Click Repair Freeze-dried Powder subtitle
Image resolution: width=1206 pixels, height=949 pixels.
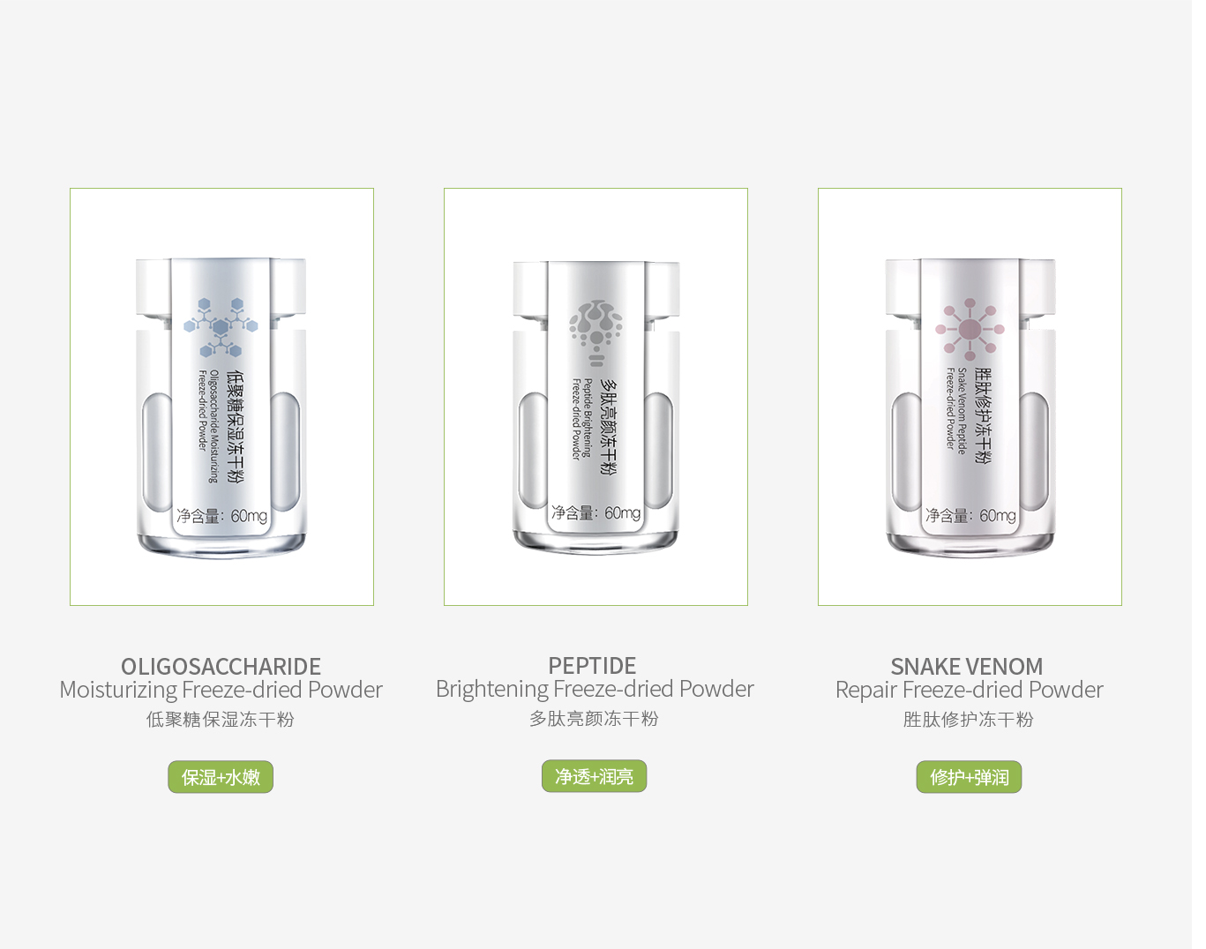pyautogui.click(x=969, y=690)
